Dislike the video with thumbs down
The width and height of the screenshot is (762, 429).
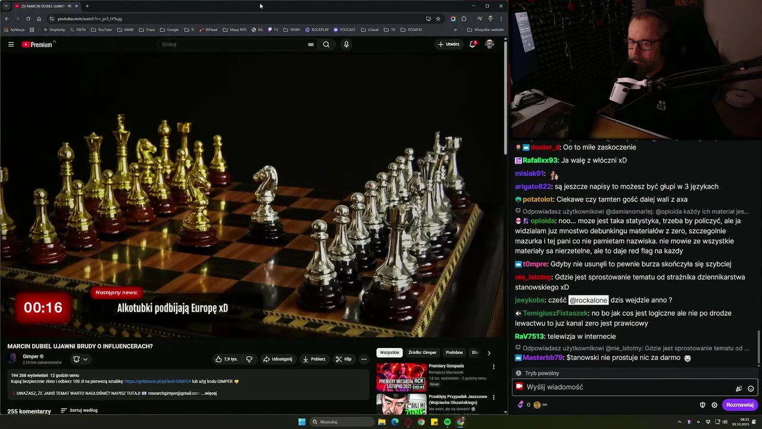point(249,359)
